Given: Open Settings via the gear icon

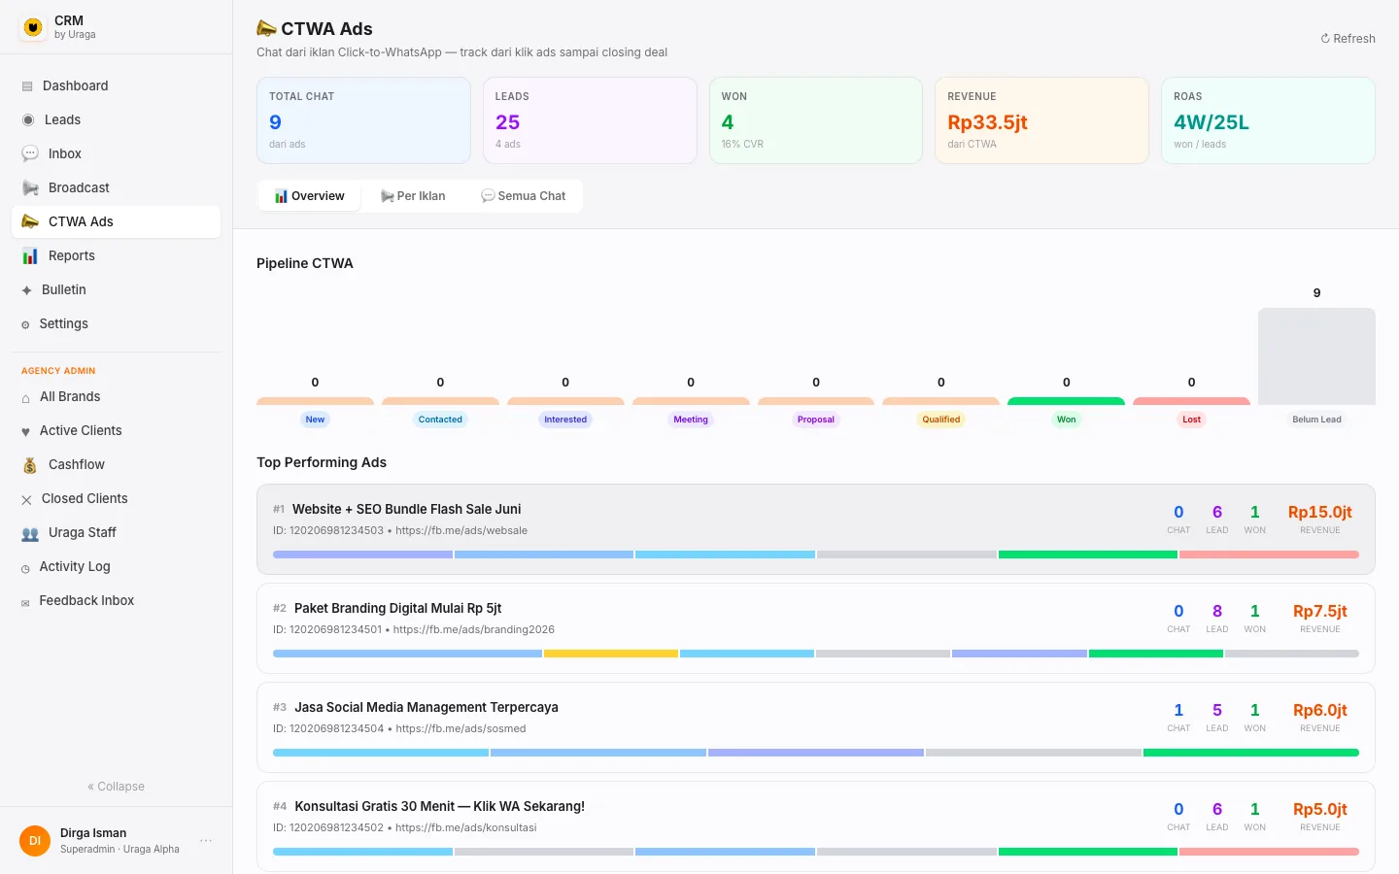Looking at the screenshot, I should coord(25,324).
